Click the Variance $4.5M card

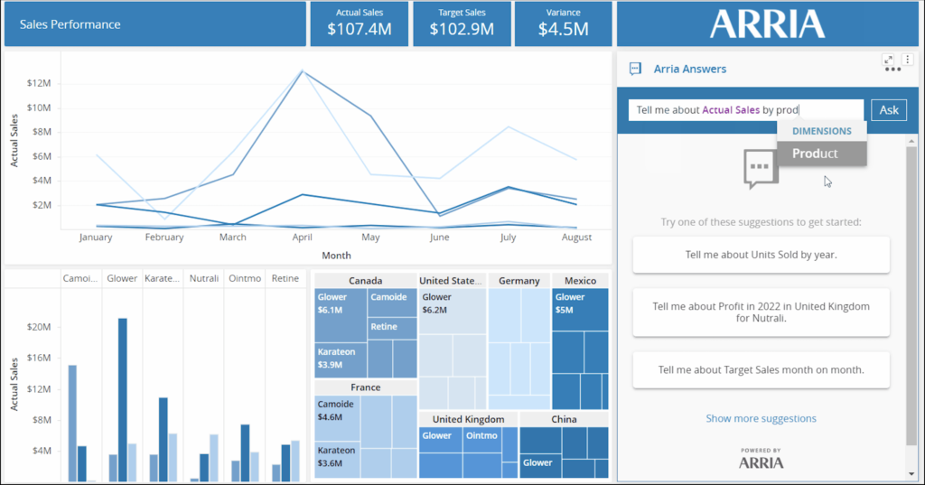(564, 23)
